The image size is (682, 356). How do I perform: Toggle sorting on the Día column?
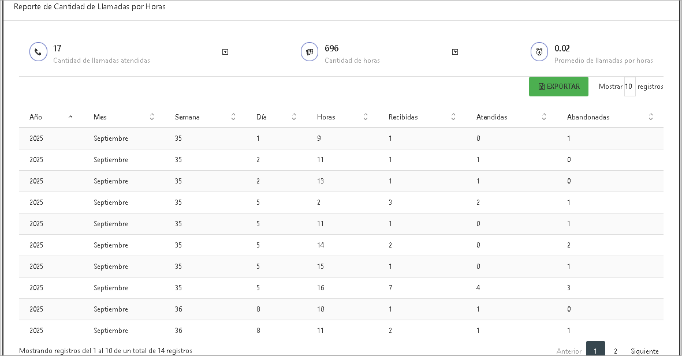(x=294, y=117)
